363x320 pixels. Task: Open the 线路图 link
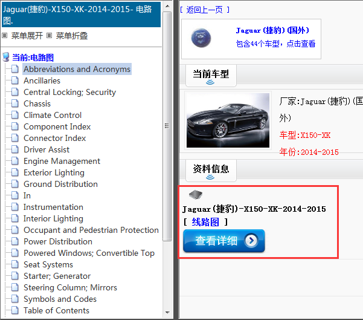point(205,222)
